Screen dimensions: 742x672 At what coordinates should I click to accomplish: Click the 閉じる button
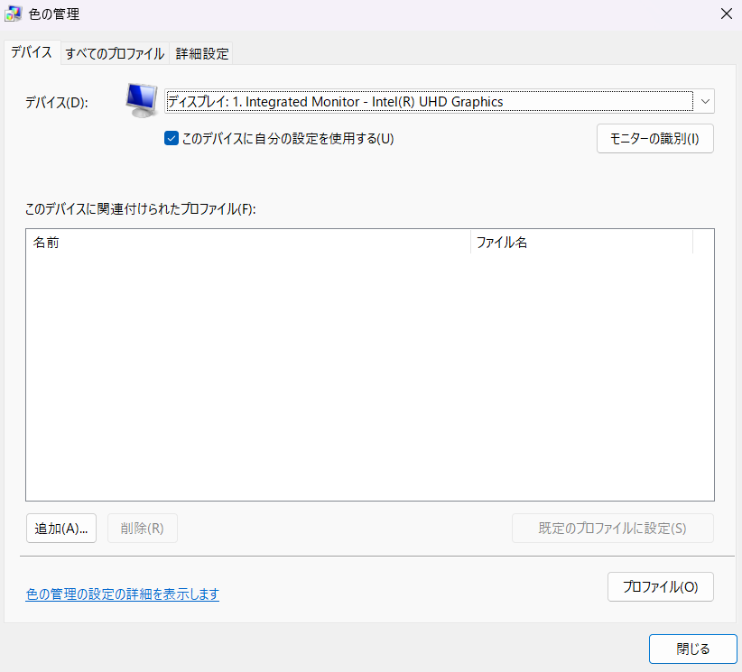[x=692, y=649]
